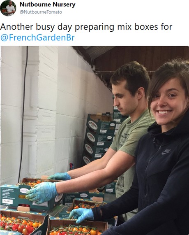189x235 pixels.
Task: Click the Nike logo on the black hoodie
Action: (x=166, y=152)
